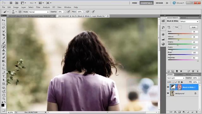The image size is (202, 114).
Task: Open the Arrange Documents dropdown
Action: tap(41, 3)
